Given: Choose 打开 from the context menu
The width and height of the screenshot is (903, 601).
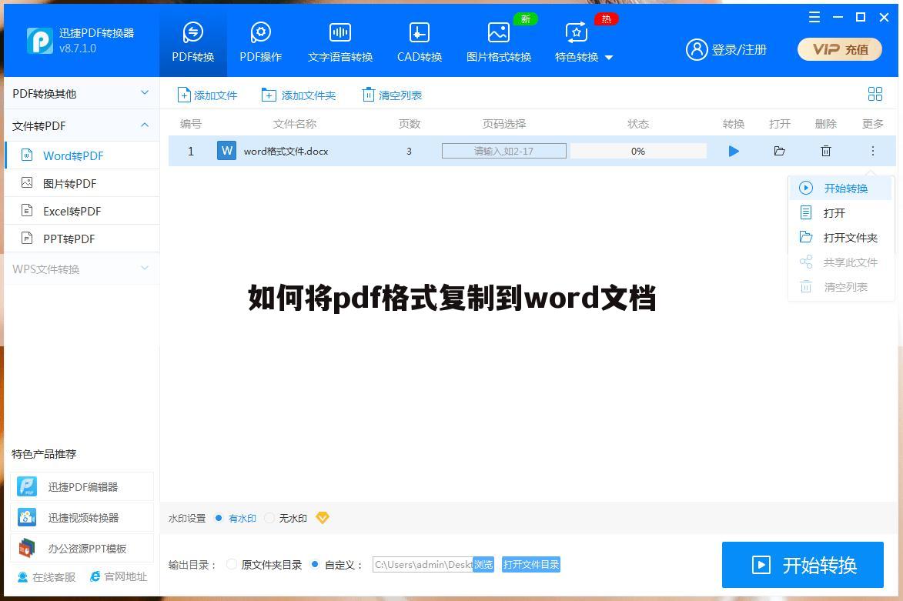Looking at the screenshot, I should [x=840, y=213].
